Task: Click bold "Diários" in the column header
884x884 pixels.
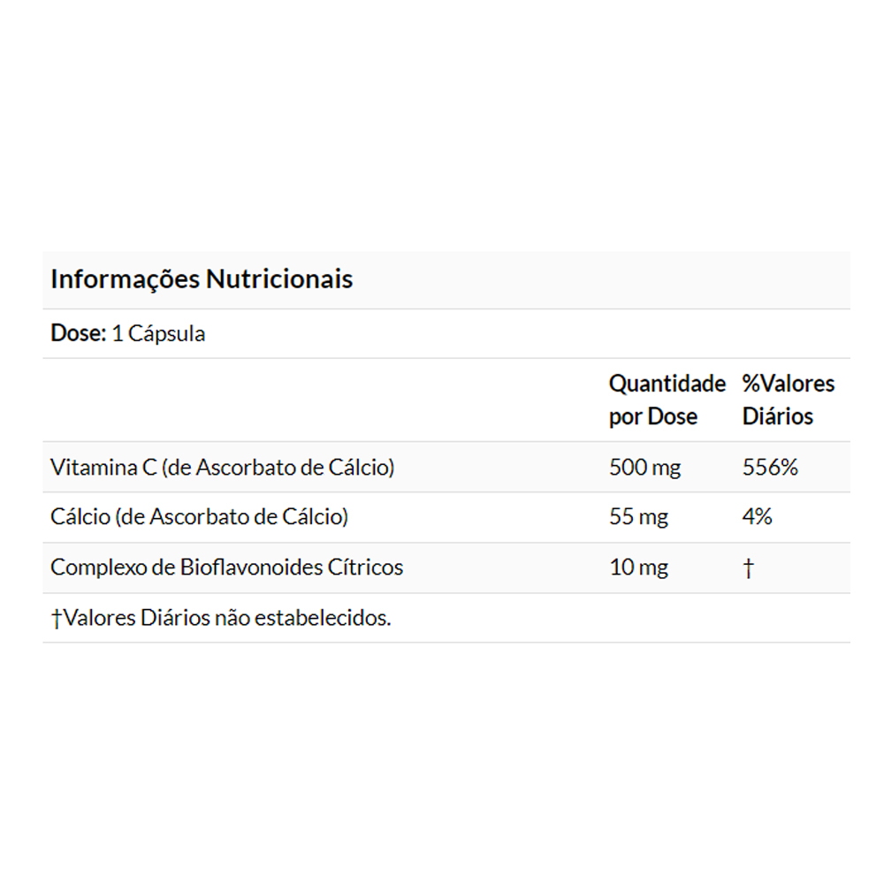Action: point(777,416)
